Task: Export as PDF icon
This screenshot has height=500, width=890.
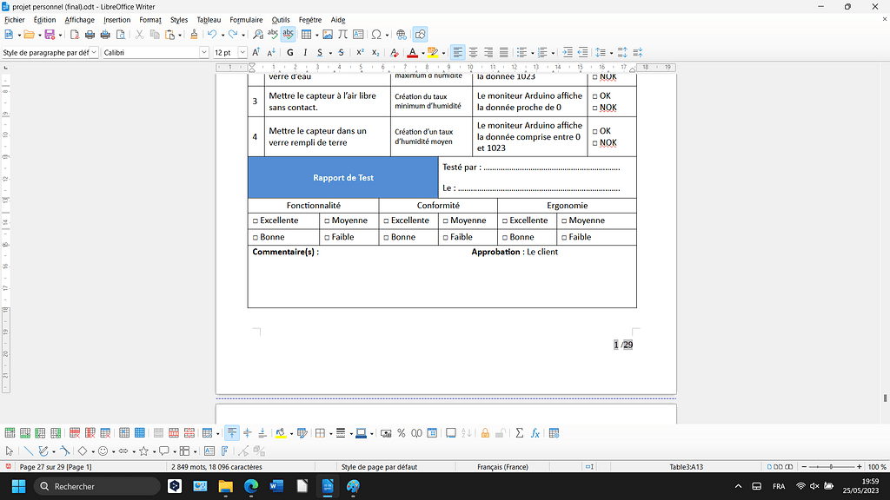Action: click(75, 35)
